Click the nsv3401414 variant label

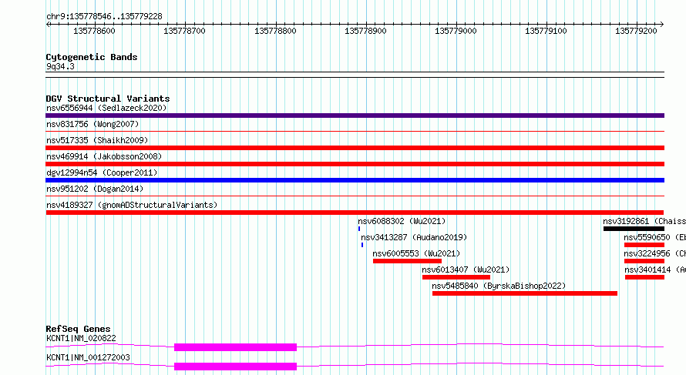655,270
